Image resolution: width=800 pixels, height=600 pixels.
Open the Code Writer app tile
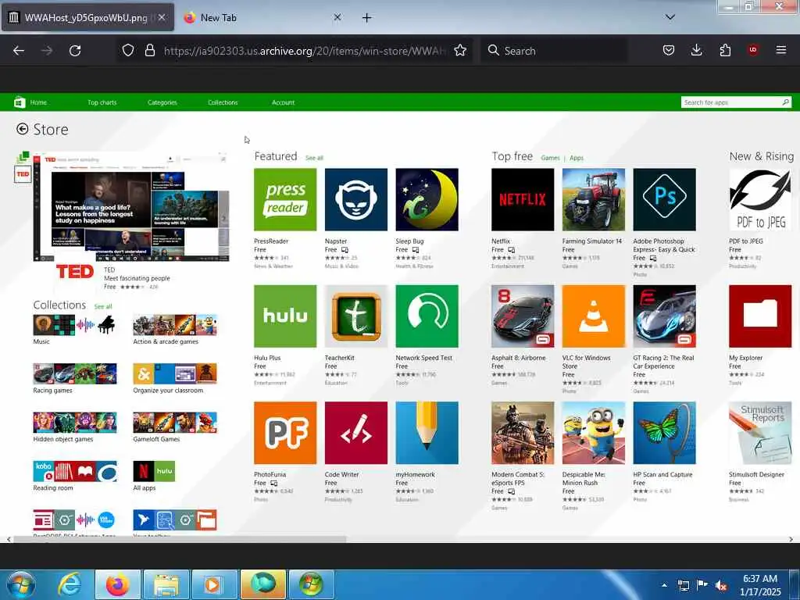click(355, 433)
